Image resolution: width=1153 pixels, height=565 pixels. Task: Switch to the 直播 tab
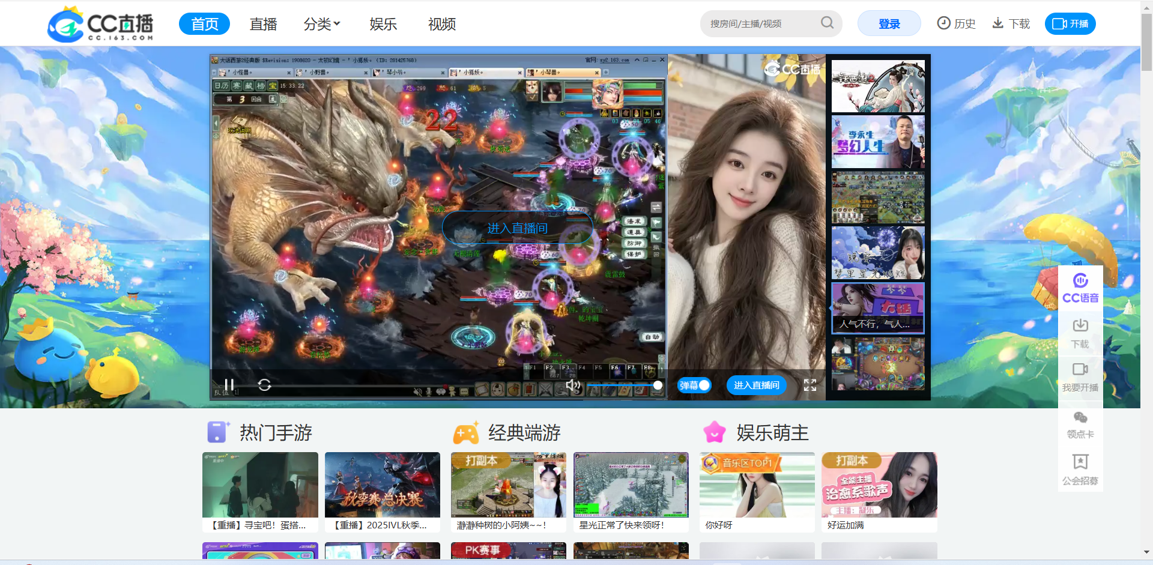pos(263,24)
